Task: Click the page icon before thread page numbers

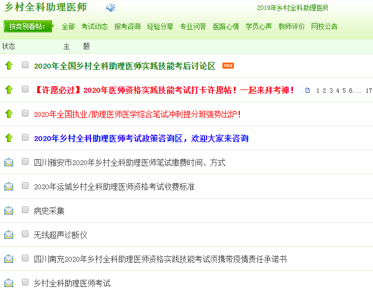Action: pos(307,91)
